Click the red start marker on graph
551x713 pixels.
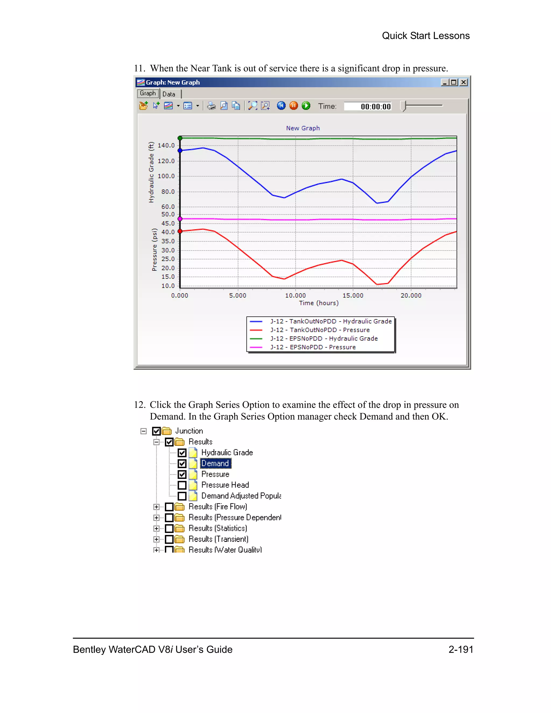180,231
